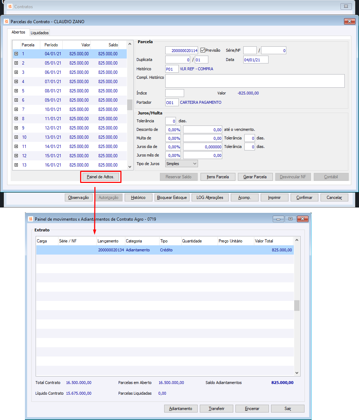359x420 pixels.
Task: Click the Série/NF number field
Action: [274, 50]
